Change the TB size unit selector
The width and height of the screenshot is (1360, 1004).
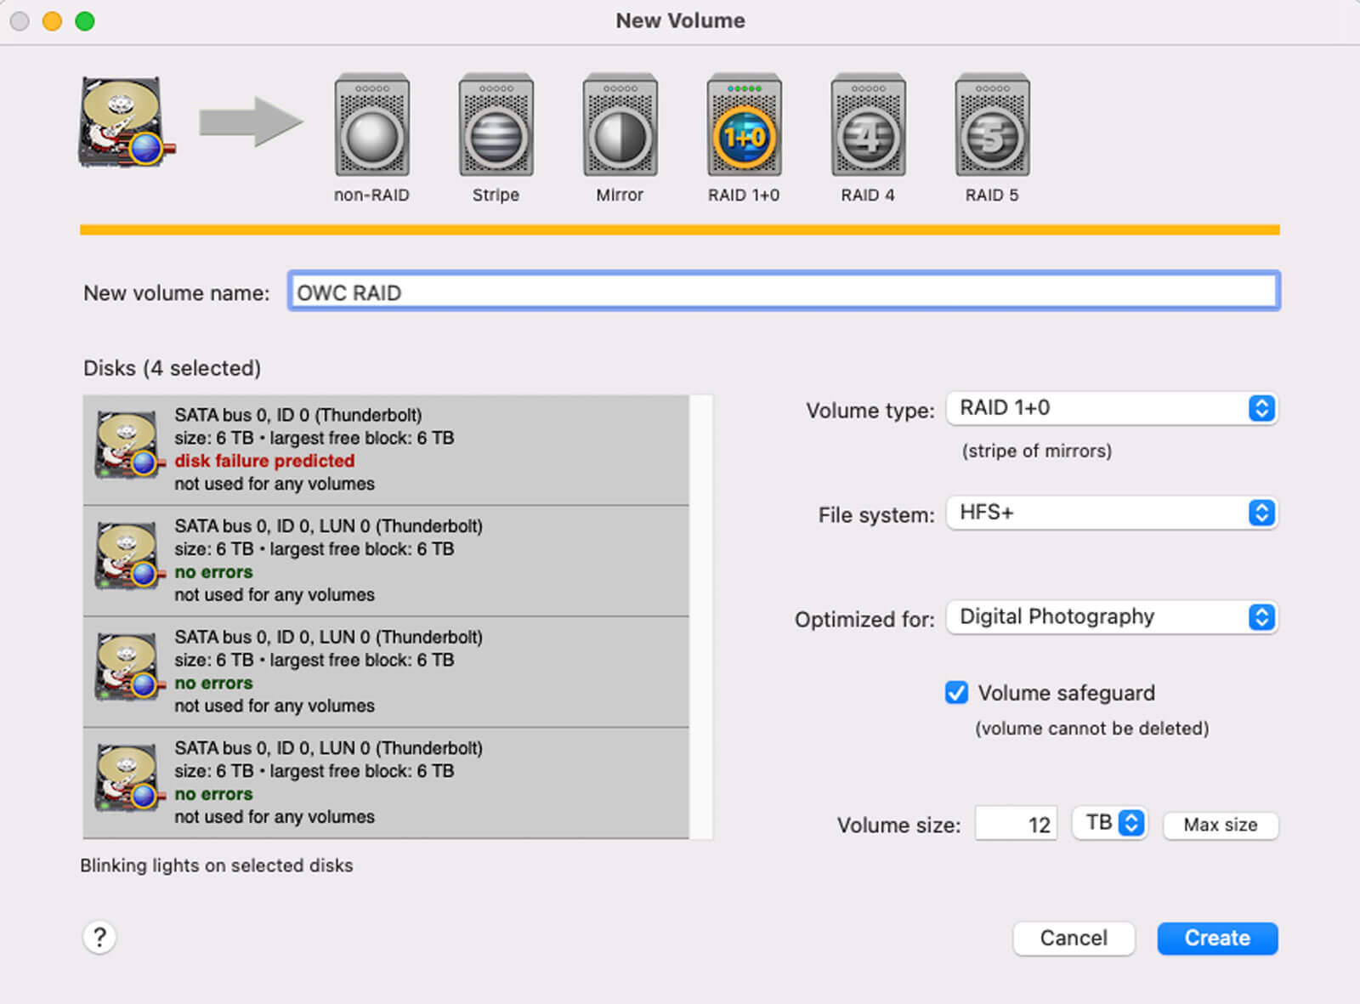1111,823
